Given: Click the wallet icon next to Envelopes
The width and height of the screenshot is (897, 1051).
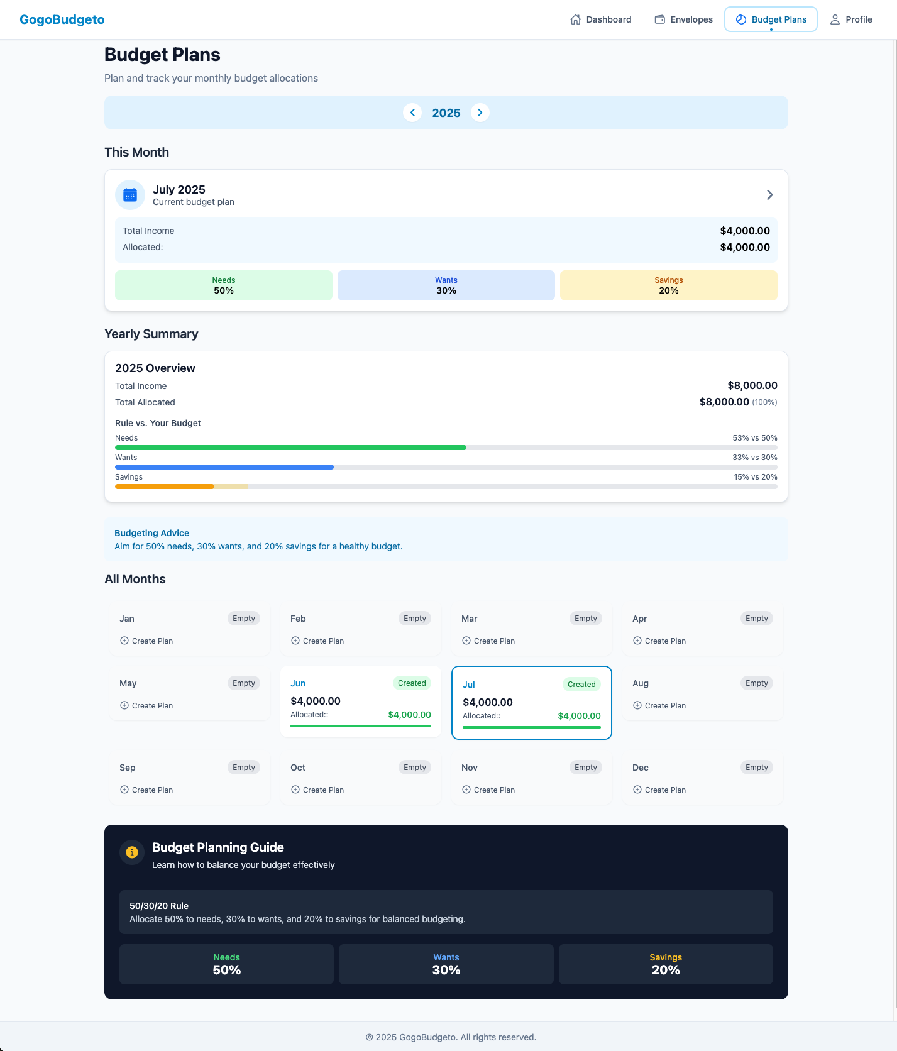Looking at the screenshot, I should click(659, 19).
